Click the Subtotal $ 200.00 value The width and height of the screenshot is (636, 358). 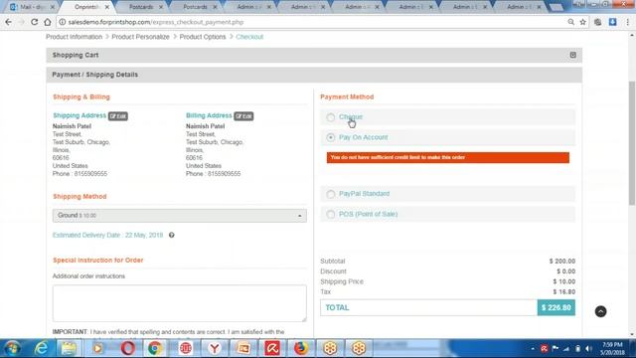562,261
